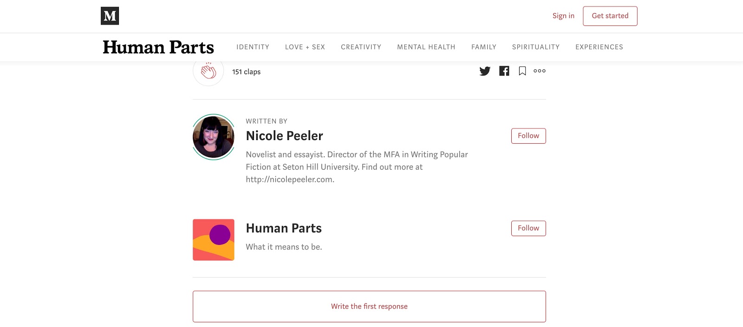Open the Mental Health category
The image size is (743, 327).
tap(426, 47)
